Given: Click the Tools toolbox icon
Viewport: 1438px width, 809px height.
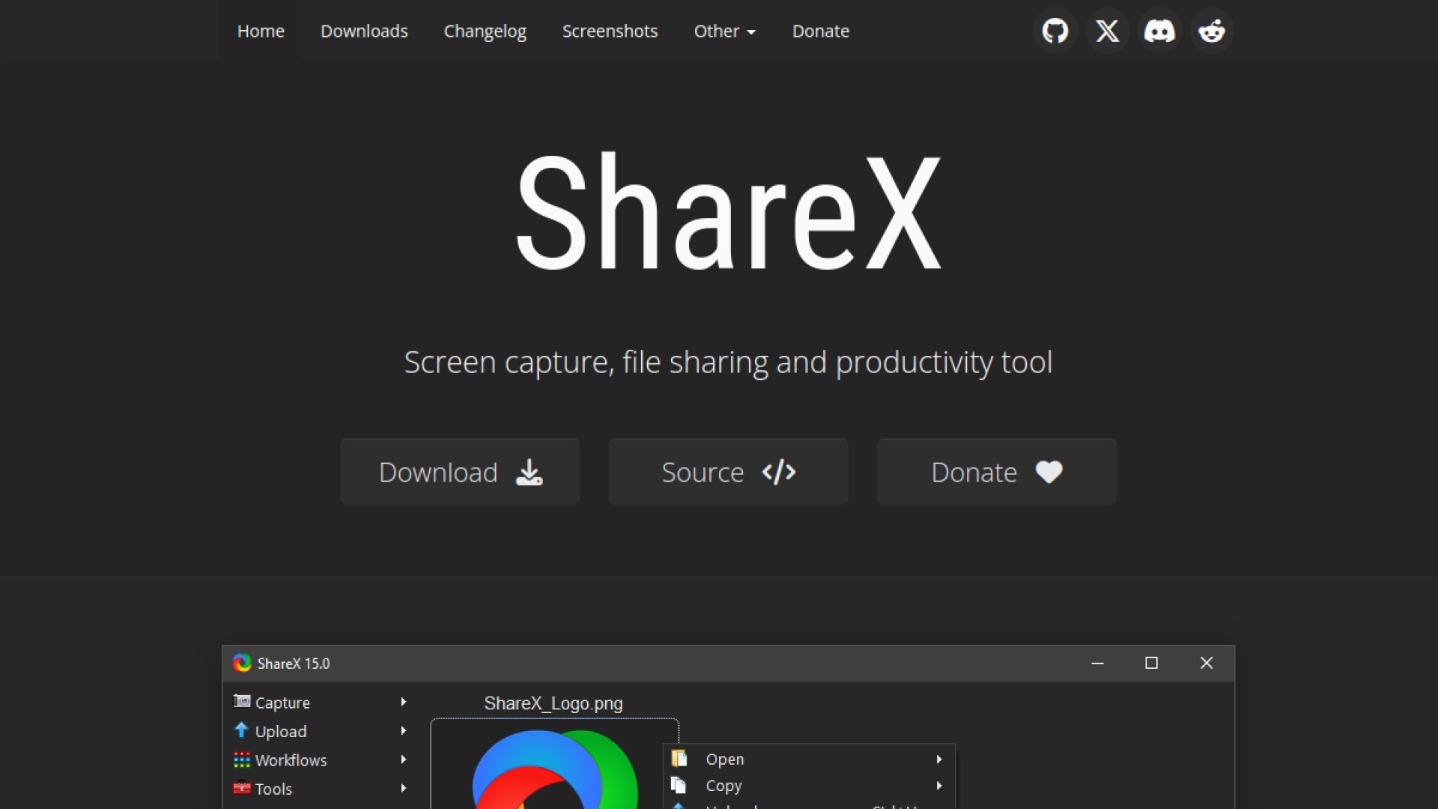Looking at the screenshot, I should tap(241, 788).
